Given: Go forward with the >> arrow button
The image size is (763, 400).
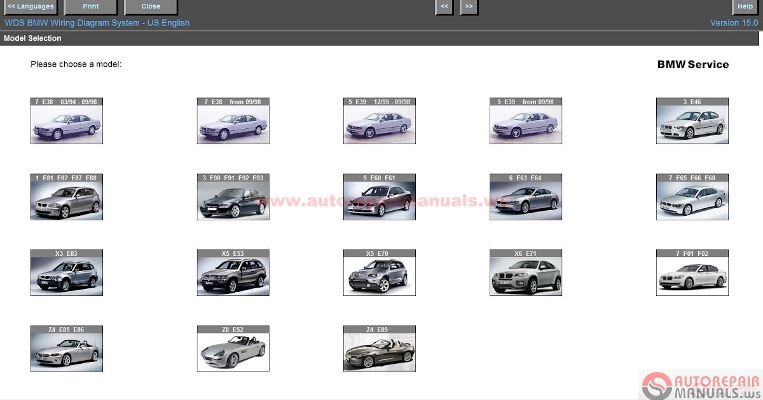Looking at the screenshot, I should (469, 7).
